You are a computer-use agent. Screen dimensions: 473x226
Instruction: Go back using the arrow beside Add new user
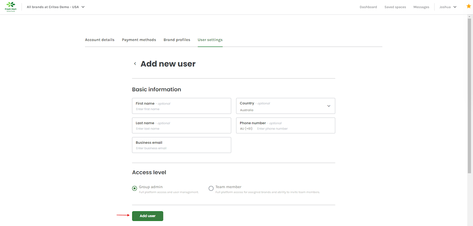point(135,64)
